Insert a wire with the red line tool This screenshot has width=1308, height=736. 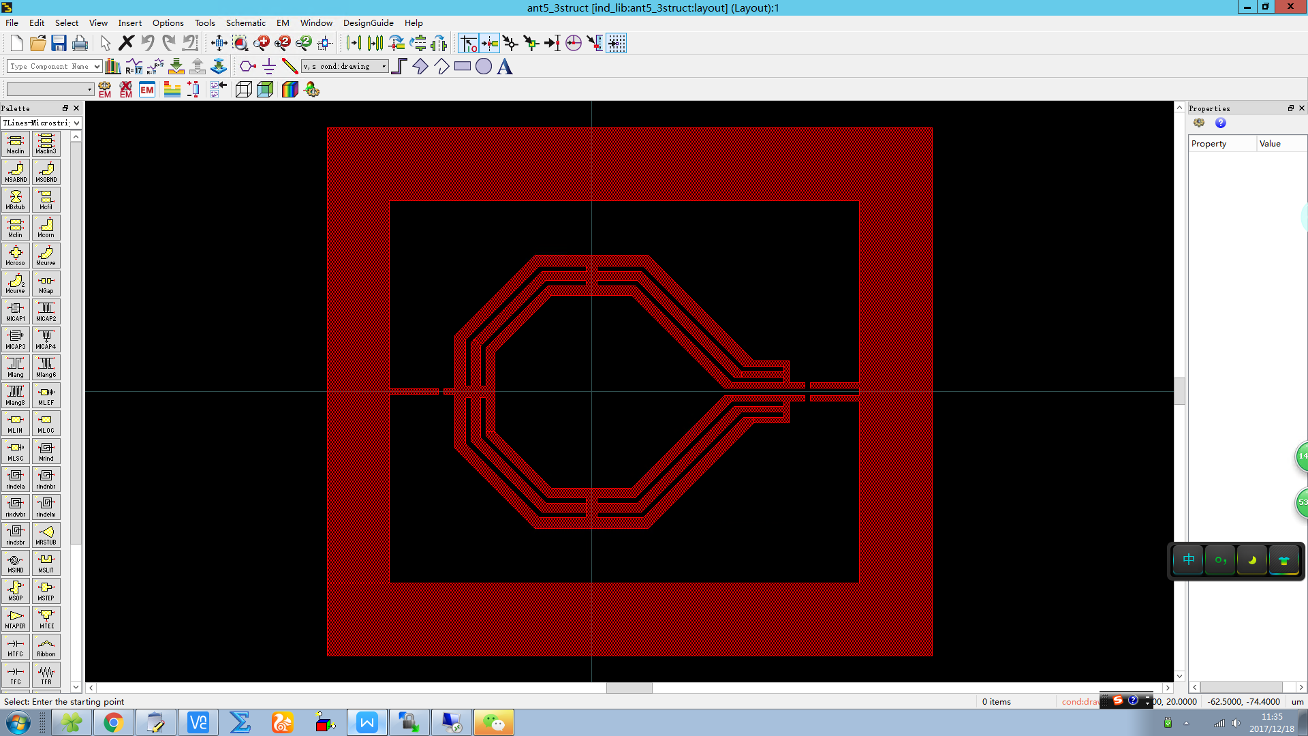290,66
